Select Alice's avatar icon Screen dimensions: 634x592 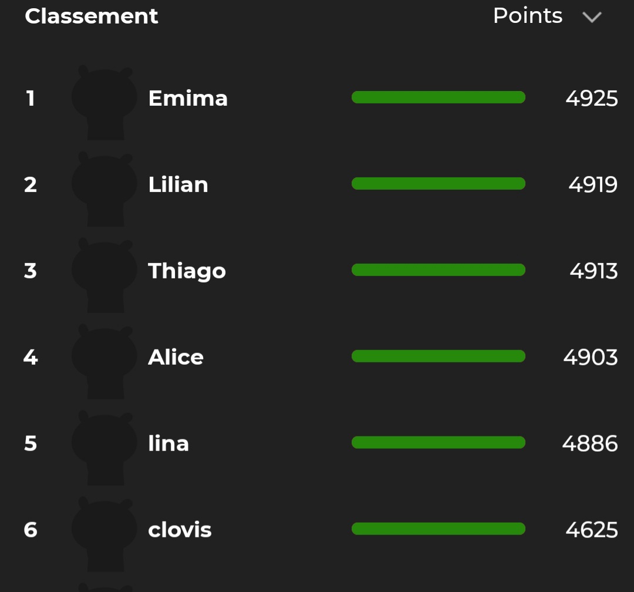click(104, 361)
